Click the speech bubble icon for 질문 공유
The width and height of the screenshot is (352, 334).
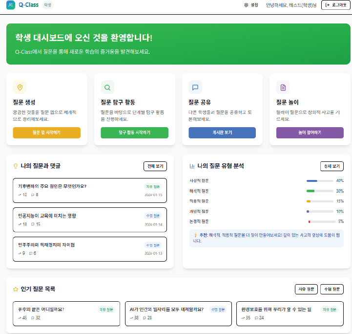coord(195,87)
